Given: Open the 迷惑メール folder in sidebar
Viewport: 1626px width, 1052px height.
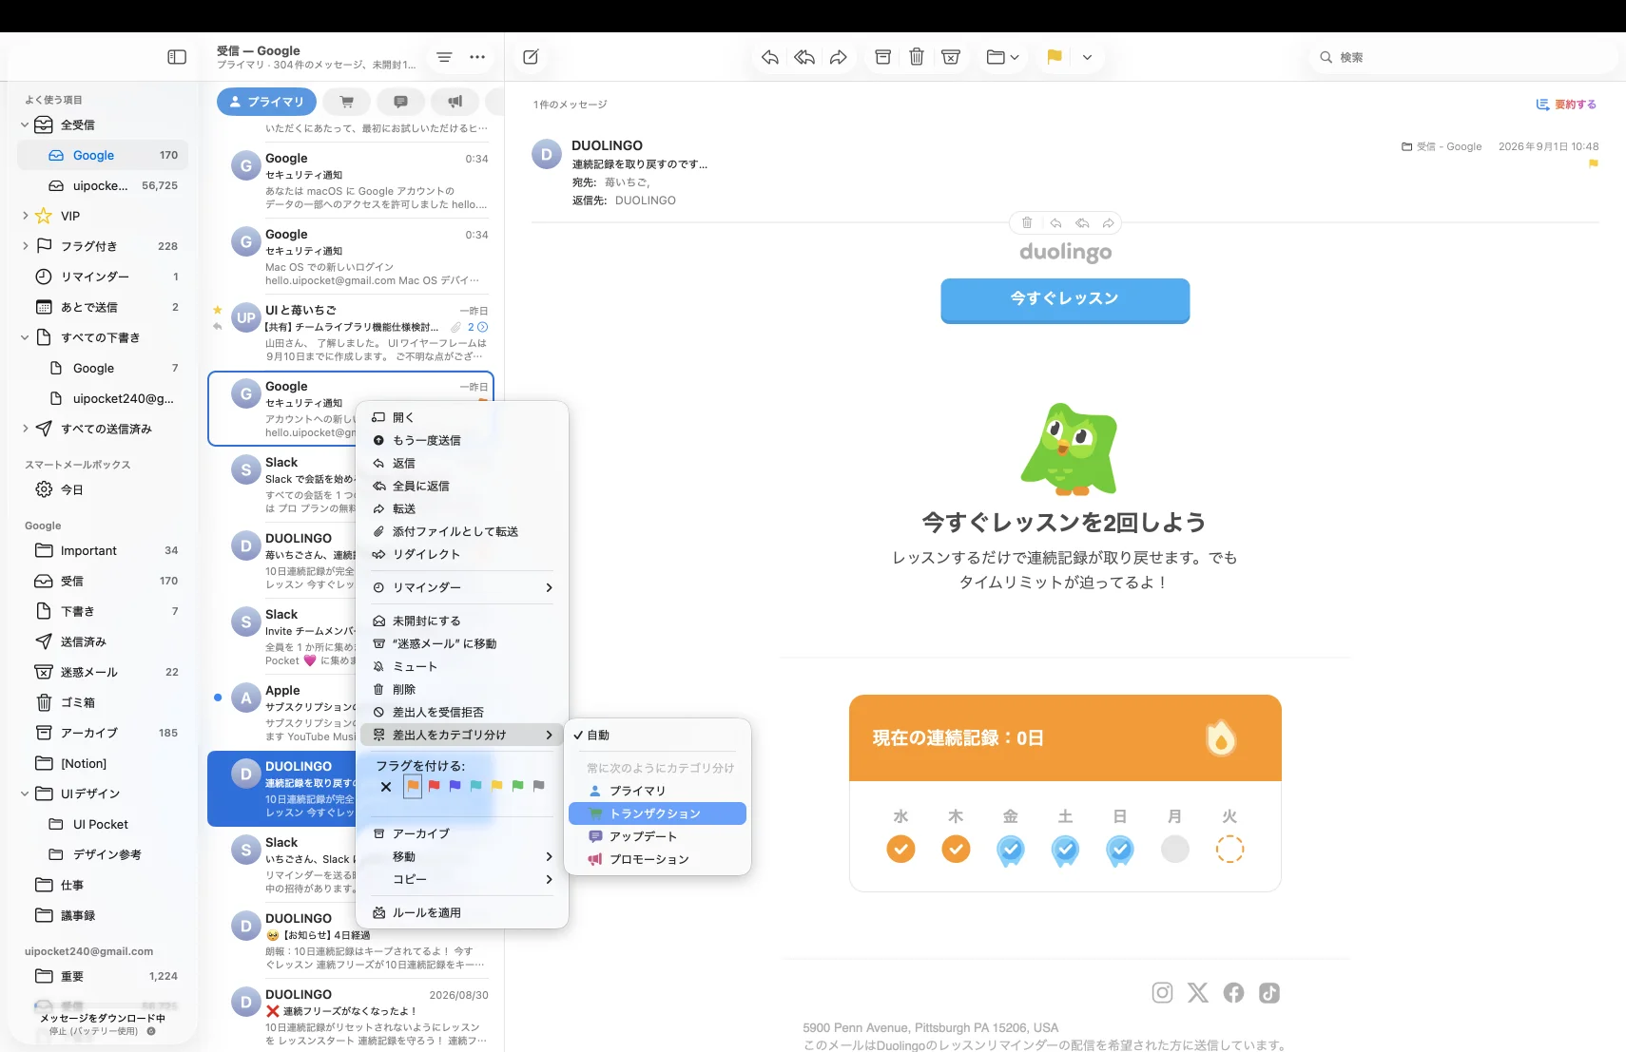Looking at the screenshot, I should point(103,672).
